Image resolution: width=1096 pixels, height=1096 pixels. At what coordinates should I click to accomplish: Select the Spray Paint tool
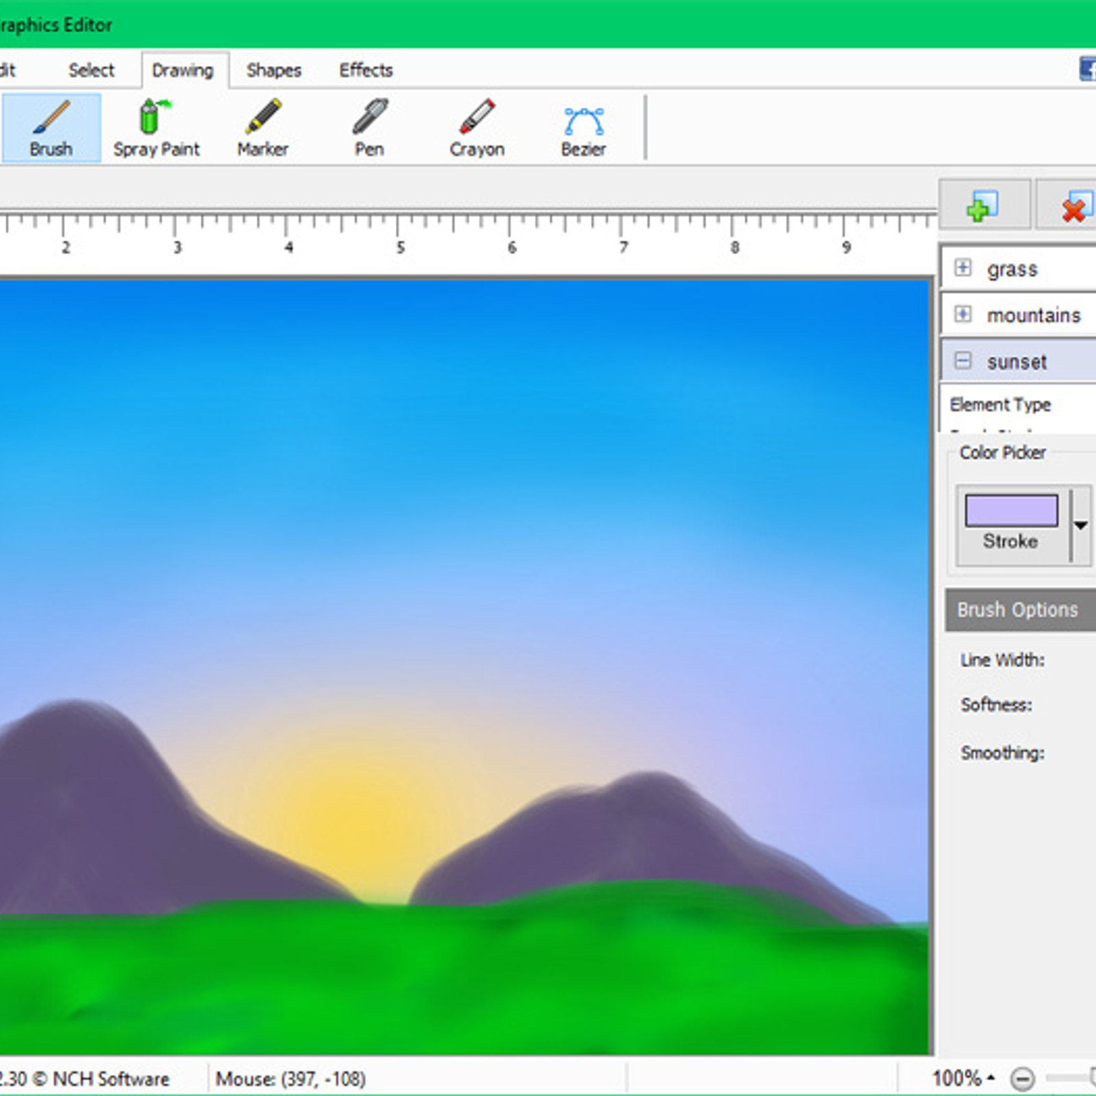[156, 129]
